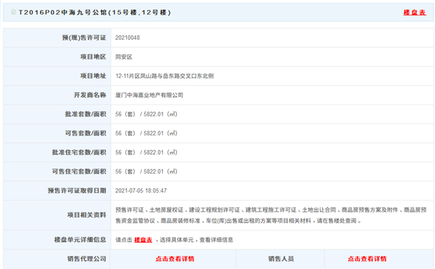Click the 项目地址 label
This screenshot has width=435, height=269.
(93, 76)
